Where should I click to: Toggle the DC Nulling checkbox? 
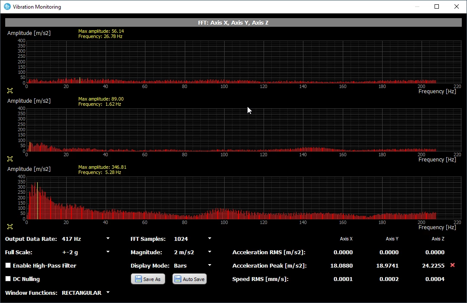click(x=8, y=279)
